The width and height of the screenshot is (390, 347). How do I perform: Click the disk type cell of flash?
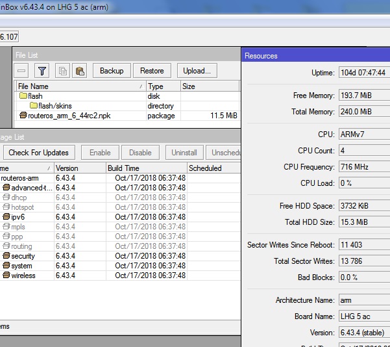tap(164, 96)
